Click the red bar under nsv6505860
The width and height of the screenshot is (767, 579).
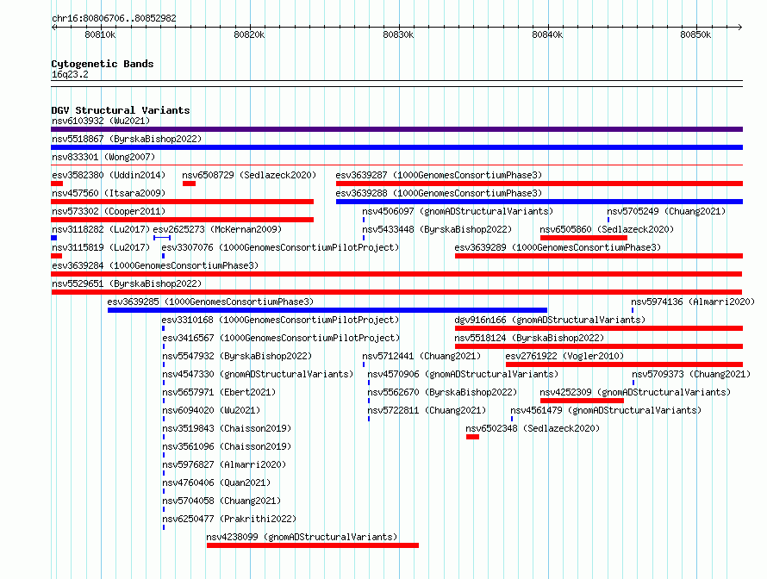[x=583, y=238]
